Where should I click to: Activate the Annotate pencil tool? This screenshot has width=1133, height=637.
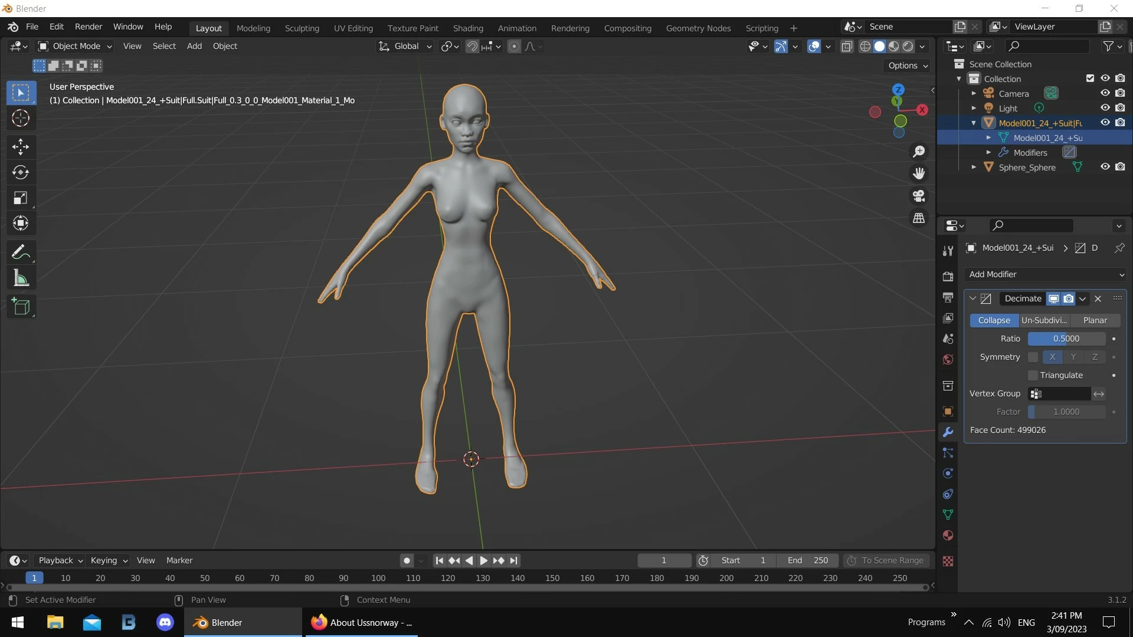[x=21, y=252]
